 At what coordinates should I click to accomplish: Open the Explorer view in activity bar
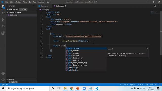(x=3, y=7)
